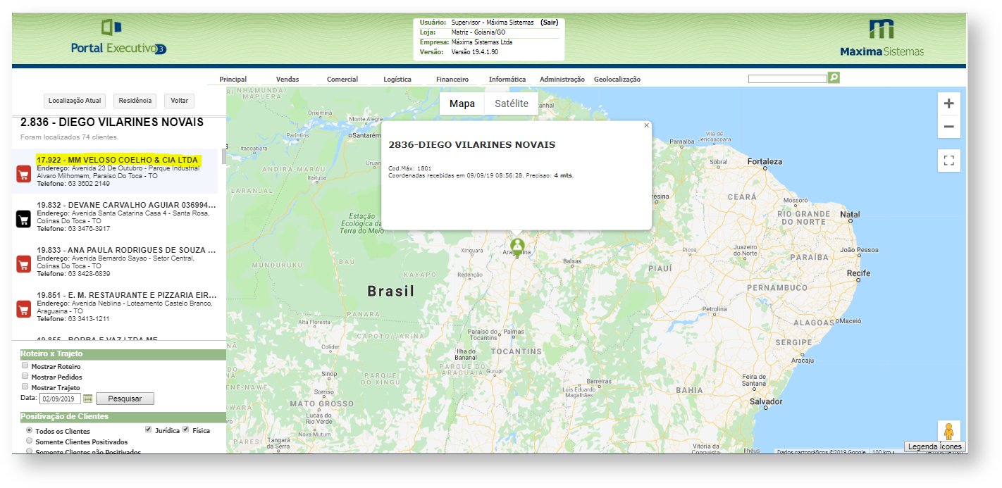Open the Geolocalização menu
Viewport: 1002px width, 488px height.
(617, 80)
